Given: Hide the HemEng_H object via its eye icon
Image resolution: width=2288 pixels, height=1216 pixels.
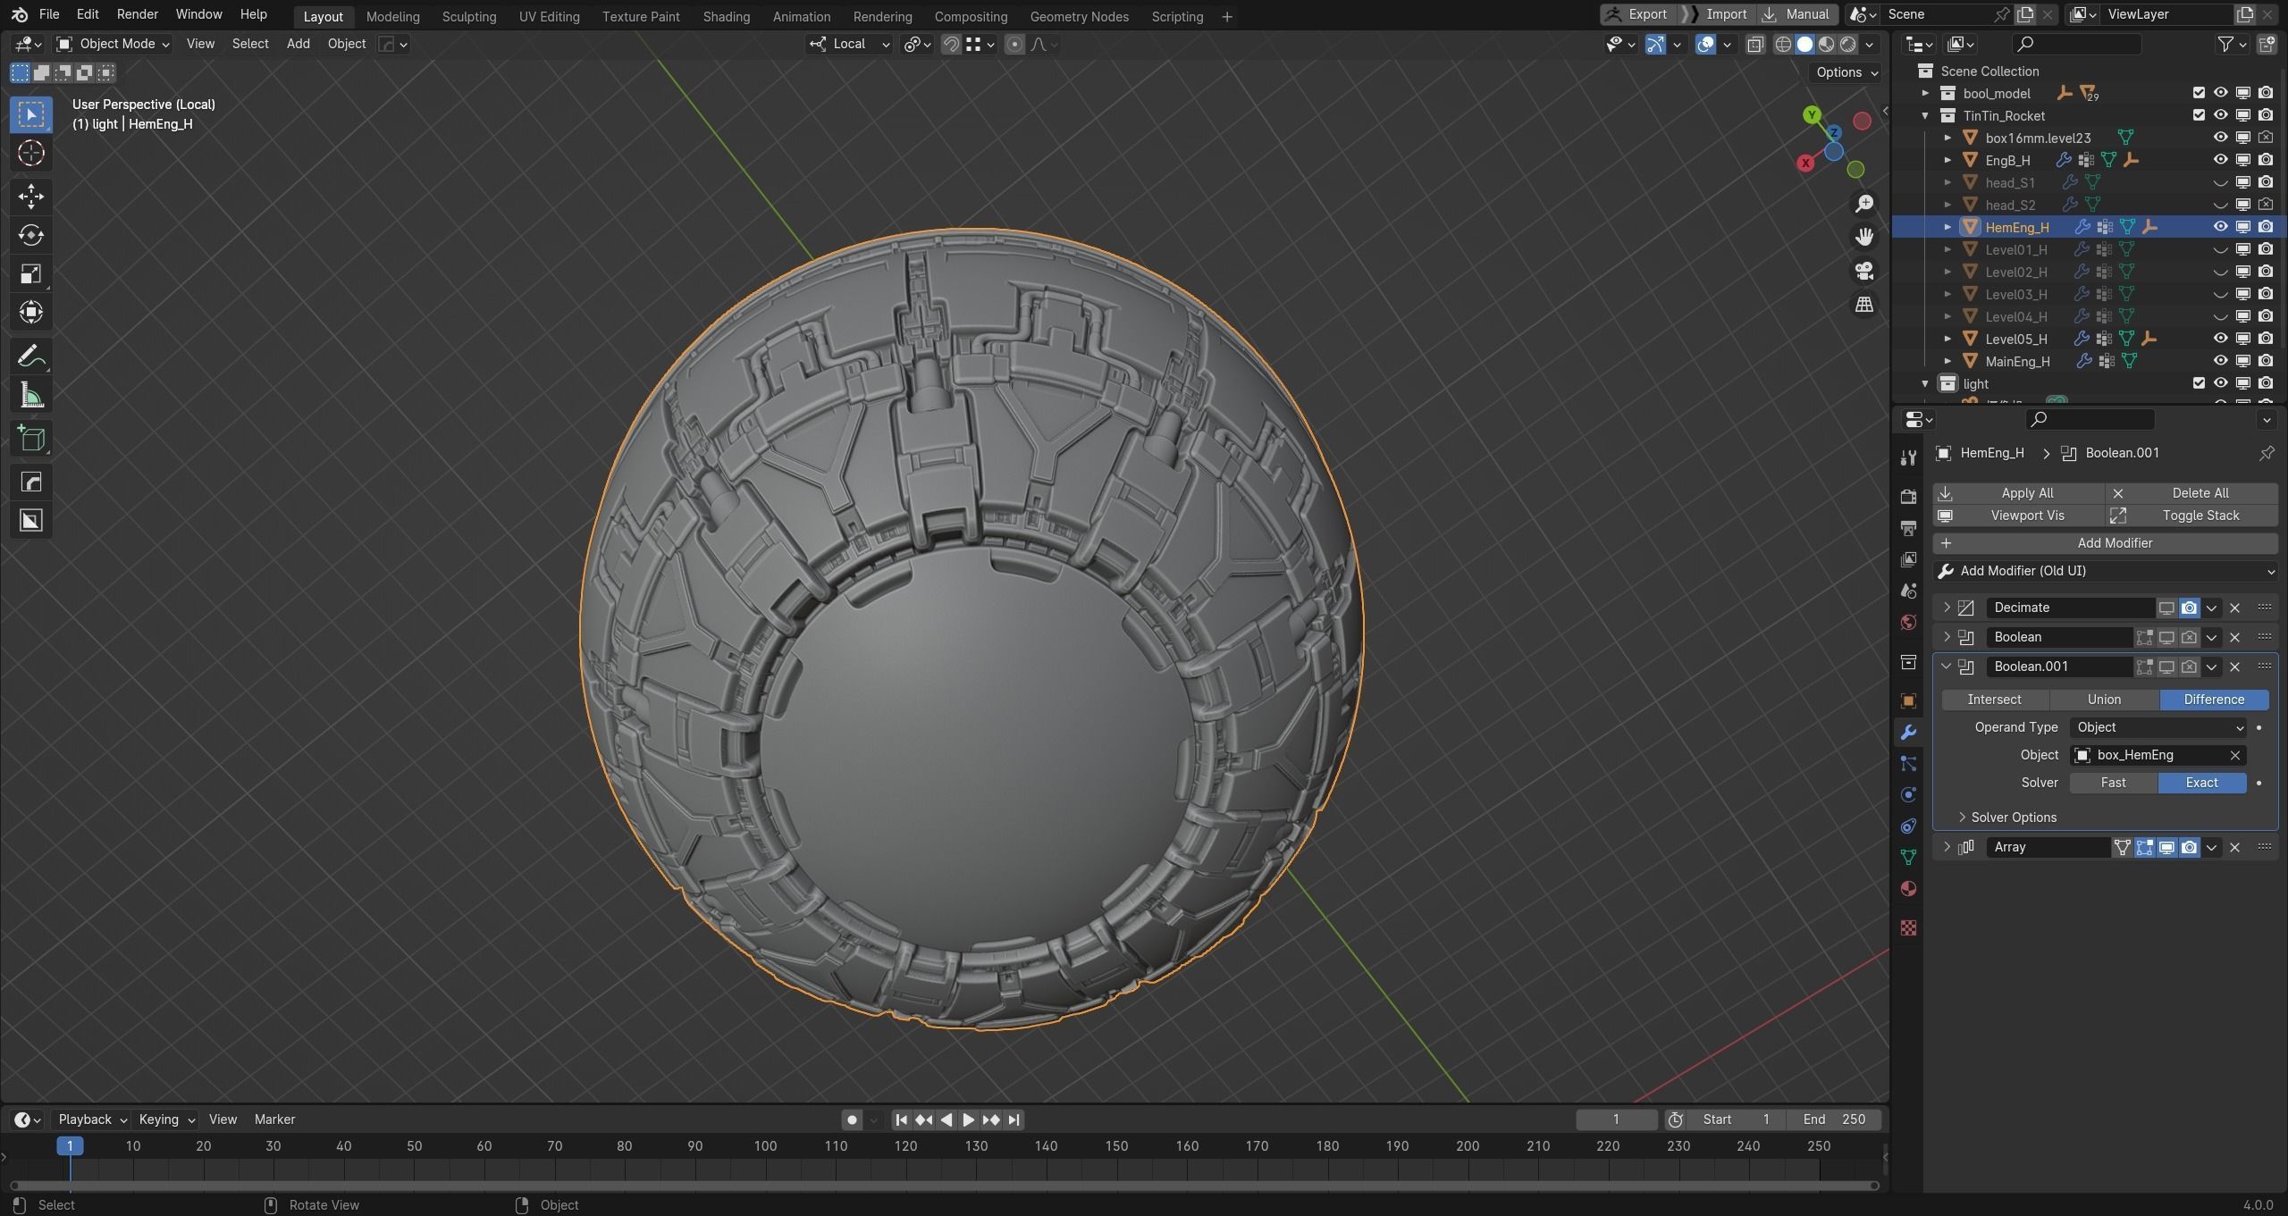Looking at the screenshot, I should 2220,227.
